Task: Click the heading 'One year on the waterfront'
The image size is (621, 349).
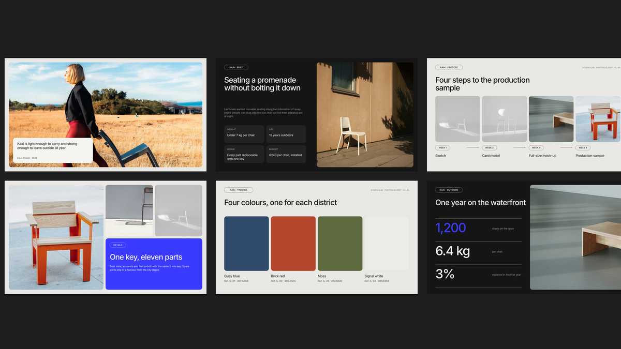Action: [481, 203]
